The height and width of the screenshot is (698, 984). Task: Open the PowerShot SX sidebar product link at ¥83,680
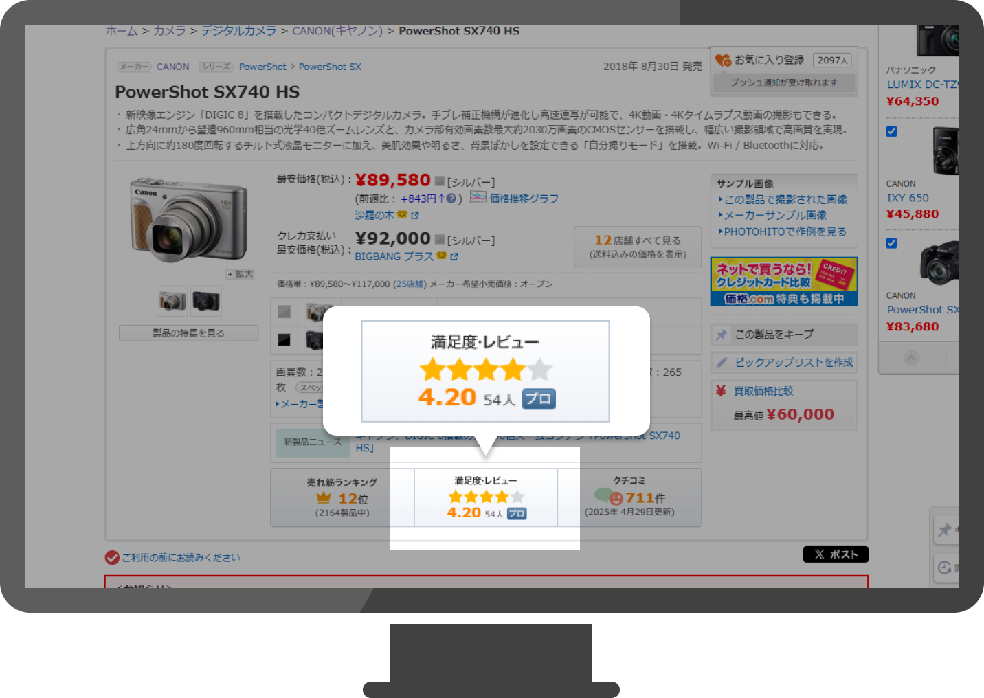click(x=923, y=310)
